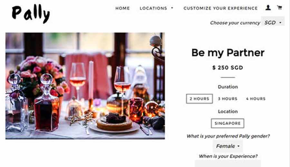Select the SINGAPORE location button
The image size is (290, 167).
click(227, 123)
